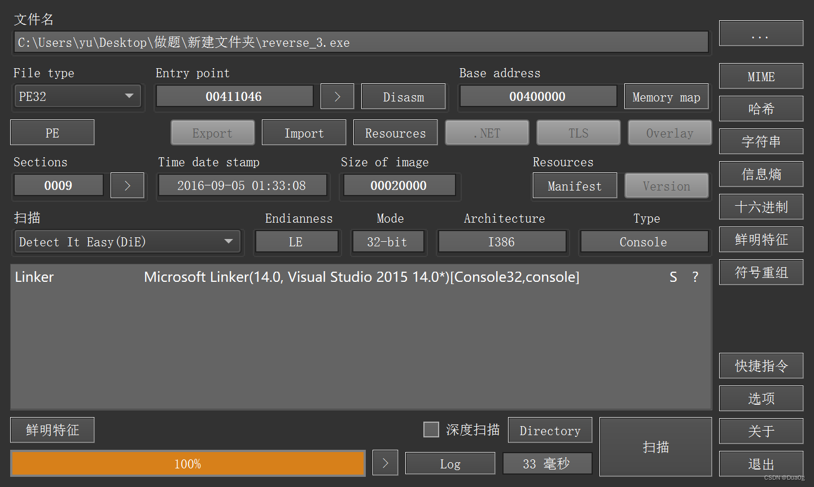Open the 哈希 hash calculator
814x487 pixels.
(x=760, y=109)
